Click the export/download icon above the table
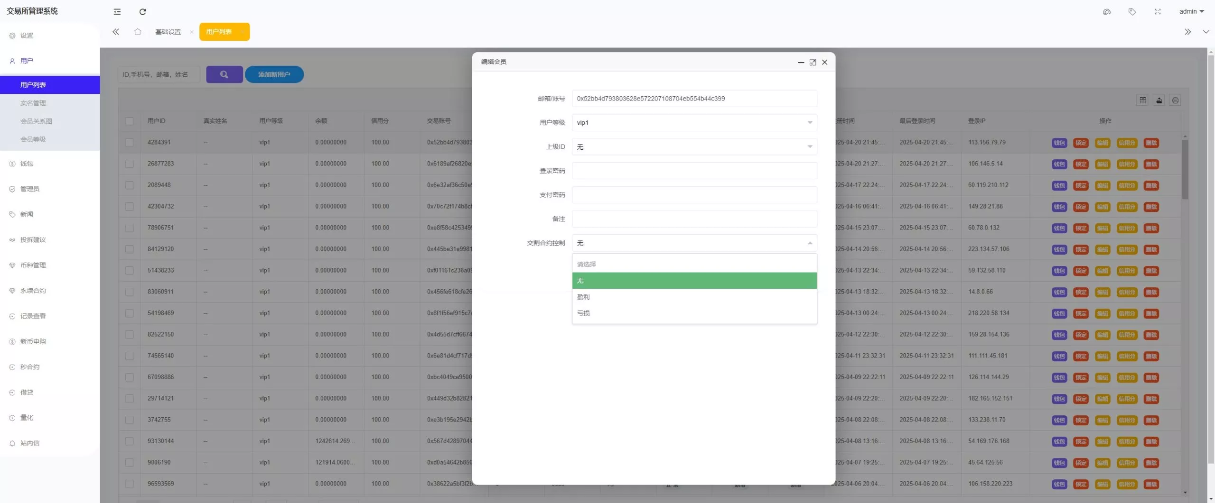 pyautogui.click(x=1159, y=100)
